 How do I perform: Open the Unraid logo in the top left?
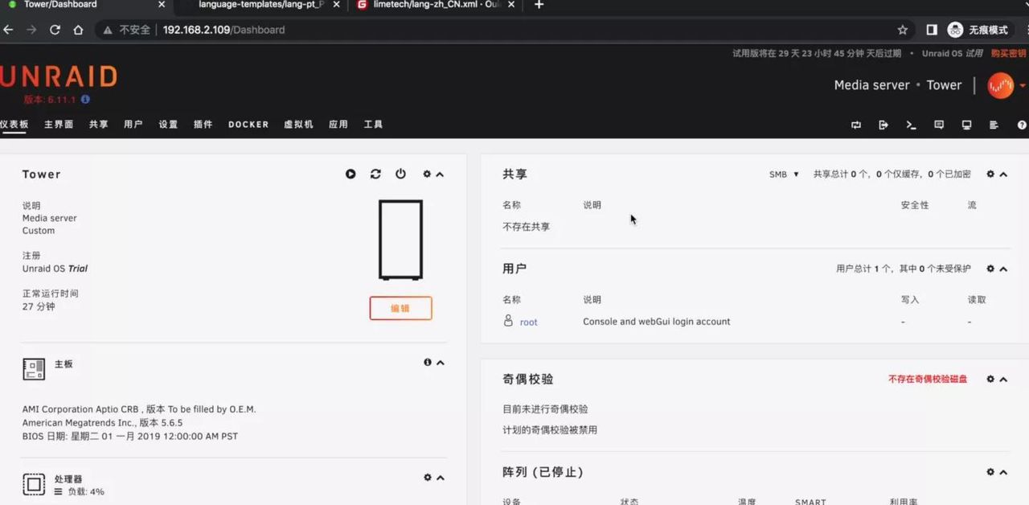(x=58, y=76)
